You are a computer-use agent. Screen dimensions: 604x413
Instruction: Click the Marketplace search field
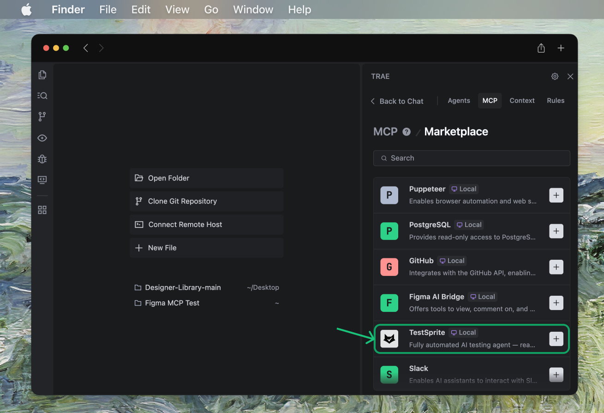[x=472, y=158]
